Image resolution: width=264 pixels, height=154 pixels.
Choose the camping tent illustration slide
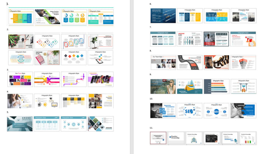pos(190,86)
